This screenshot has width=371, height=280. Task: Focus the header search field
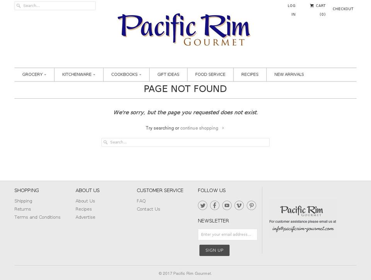55,6
